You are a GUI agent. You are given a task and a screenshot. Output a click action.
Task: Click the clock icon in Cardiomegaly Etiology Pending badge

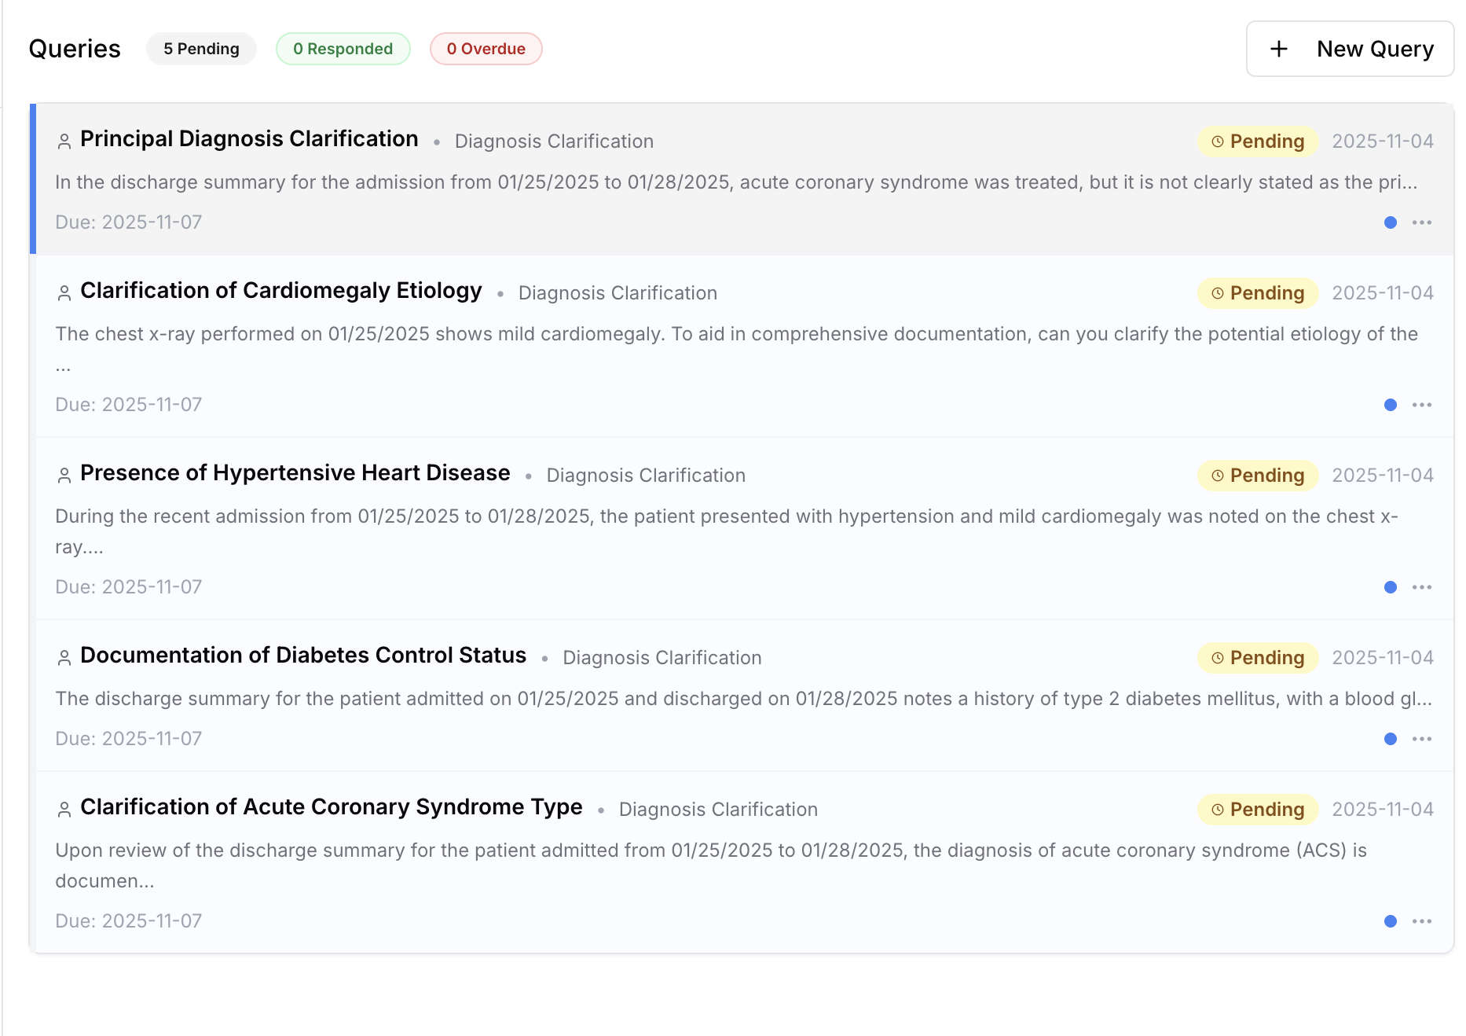(x=1217, y=293)
